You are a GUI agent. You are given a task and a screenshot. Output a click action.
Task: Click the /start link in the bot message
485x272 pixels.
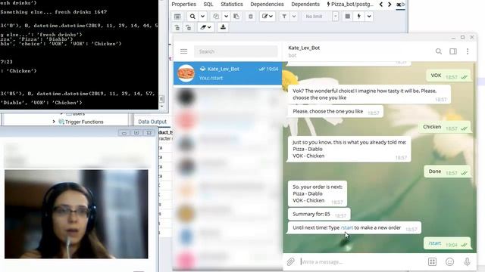coord(347,227)
